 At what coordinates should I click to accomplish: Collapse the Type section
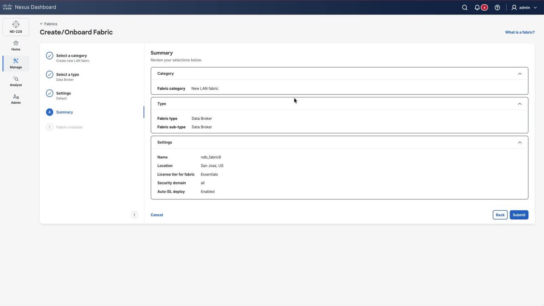pos(519,104)
